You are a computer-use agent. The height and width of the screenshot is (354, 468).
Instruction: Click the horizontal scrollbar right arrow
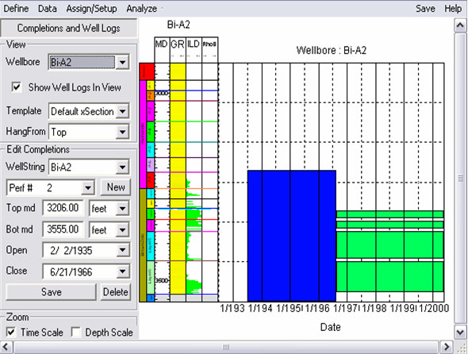(x=447, y=347)
